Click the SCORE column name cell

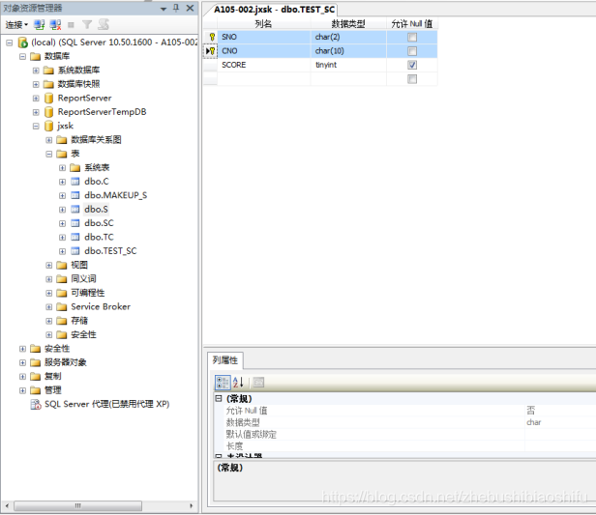point(264,65)
